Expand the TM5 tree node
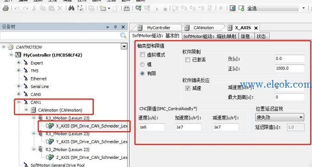 pos(19,70)
